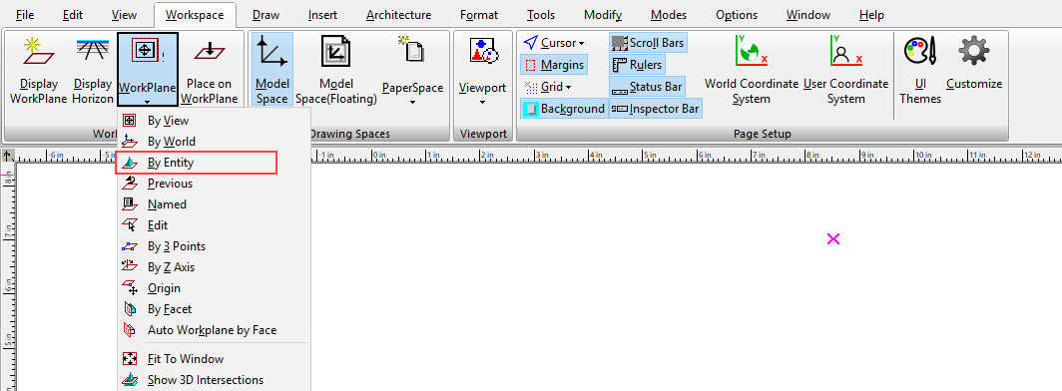This screenshot has height=391, width=1062.
Task: Toggle the Status Bar option
Action: click(x=647, y=87)
